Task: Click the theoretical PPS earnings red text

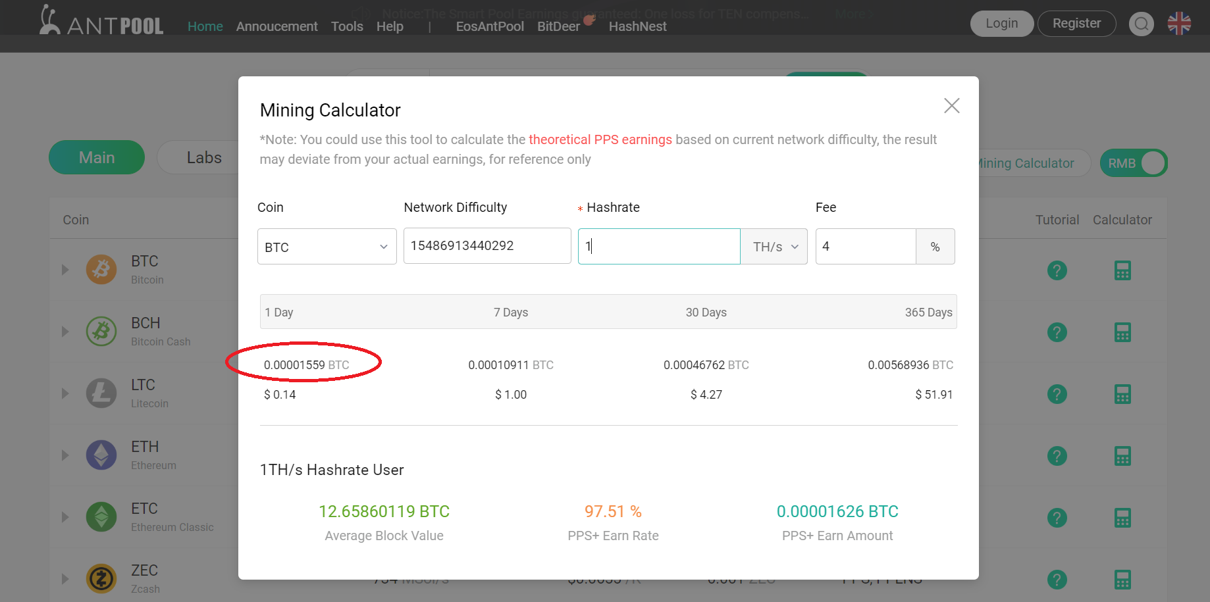Action: pyautogui.click(x=600, y=139)
